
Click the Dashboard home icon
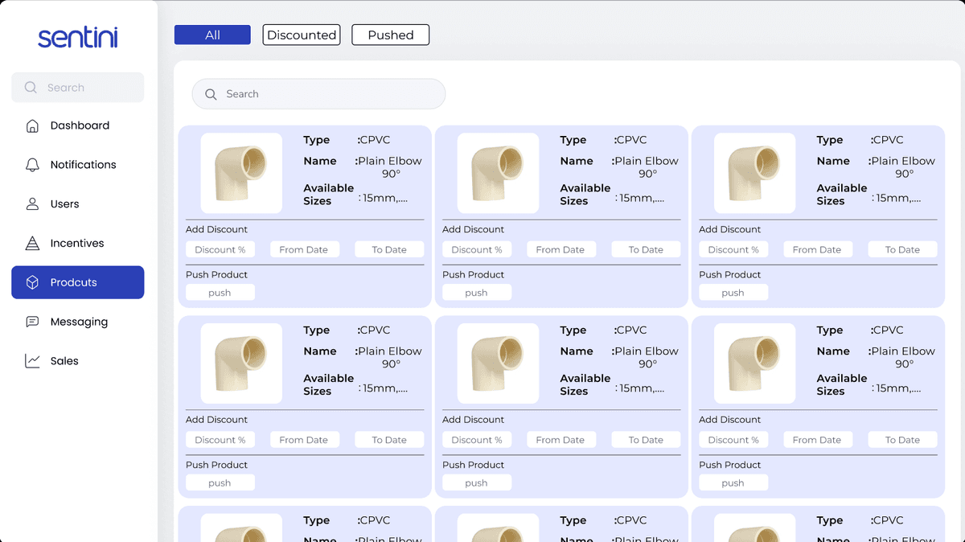[32, 125]
